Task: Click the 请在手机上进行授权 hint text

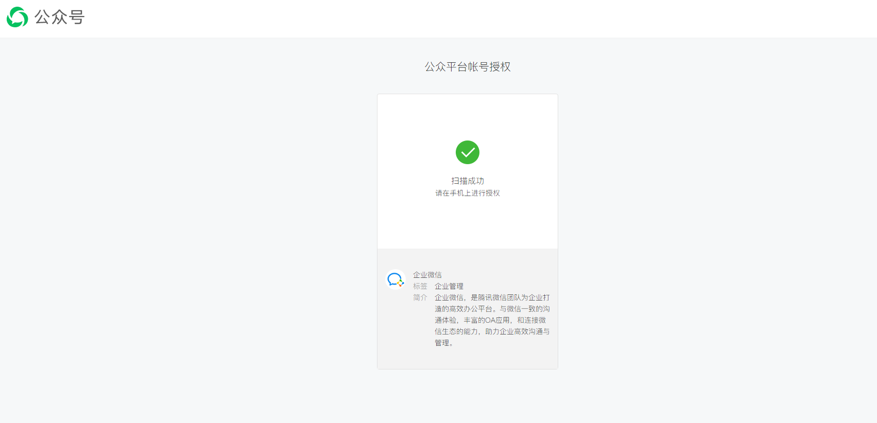Action: pyautogui.click(x=468, y=193)
